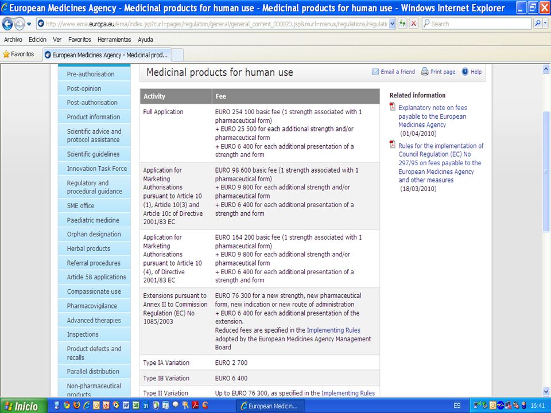Click European Medicin... taskbar window button
This screenshot has width=551, height=413.
coord(270,406)
